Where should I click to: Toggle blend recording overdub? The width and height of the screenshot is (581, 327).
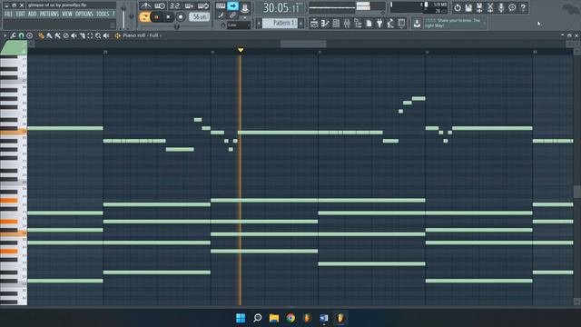coord(189,6)
